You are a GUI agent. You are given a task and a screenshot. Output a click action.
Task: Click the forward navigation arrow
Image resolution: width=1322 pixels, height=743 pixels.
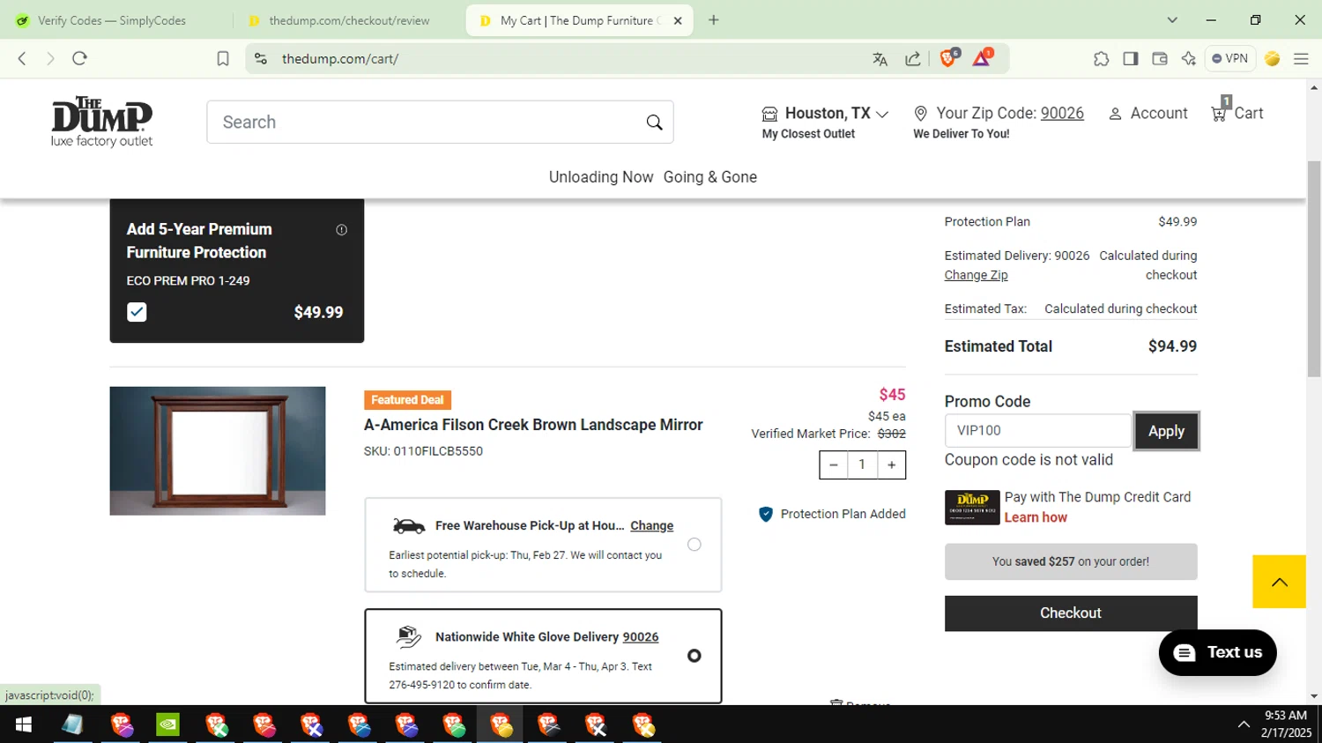click(50, 58)
